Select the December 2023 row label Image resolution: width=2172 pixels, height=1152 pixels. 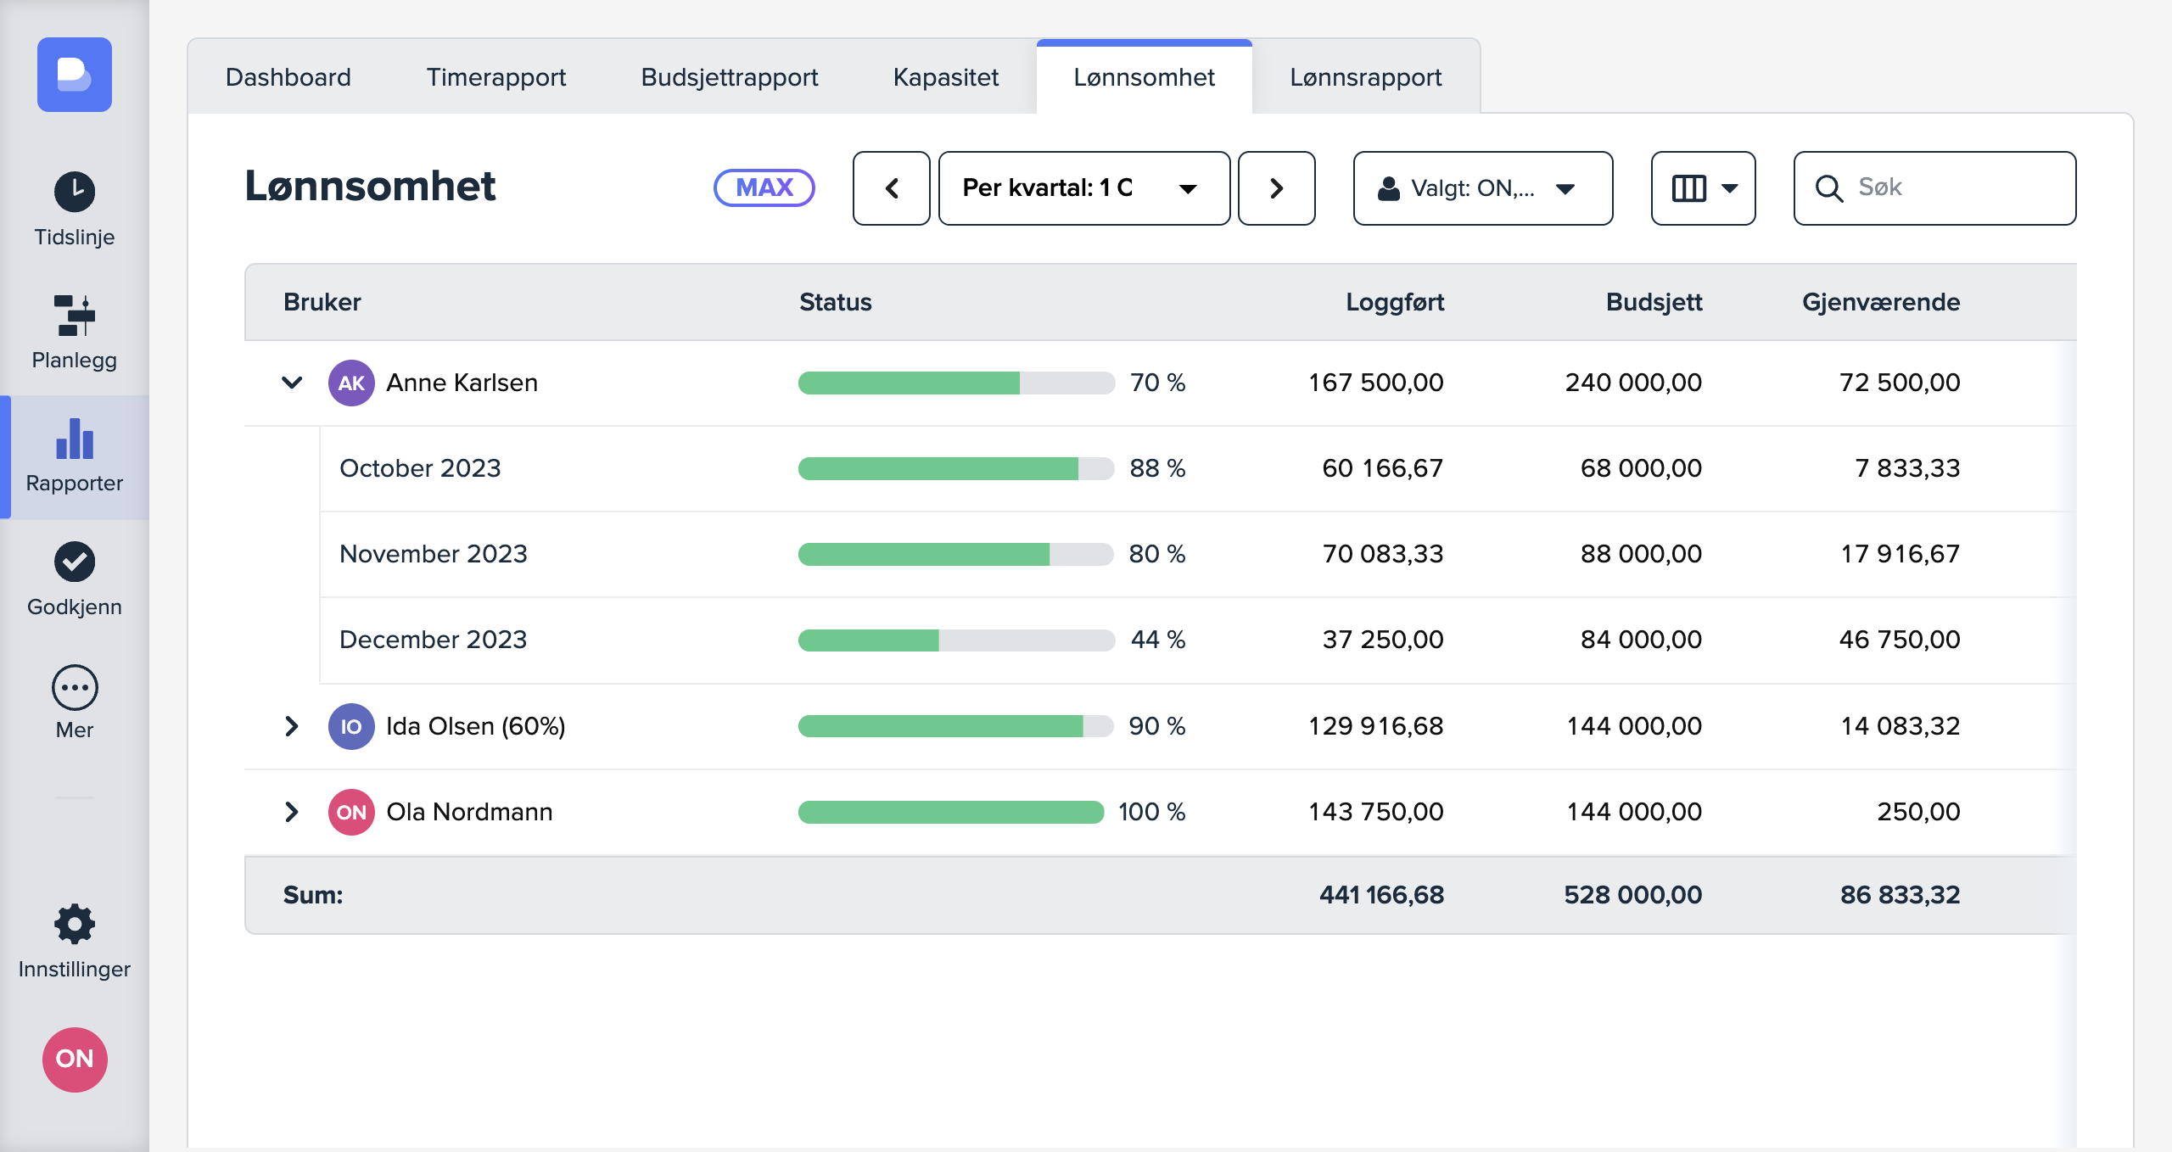(x=433, y=640)
